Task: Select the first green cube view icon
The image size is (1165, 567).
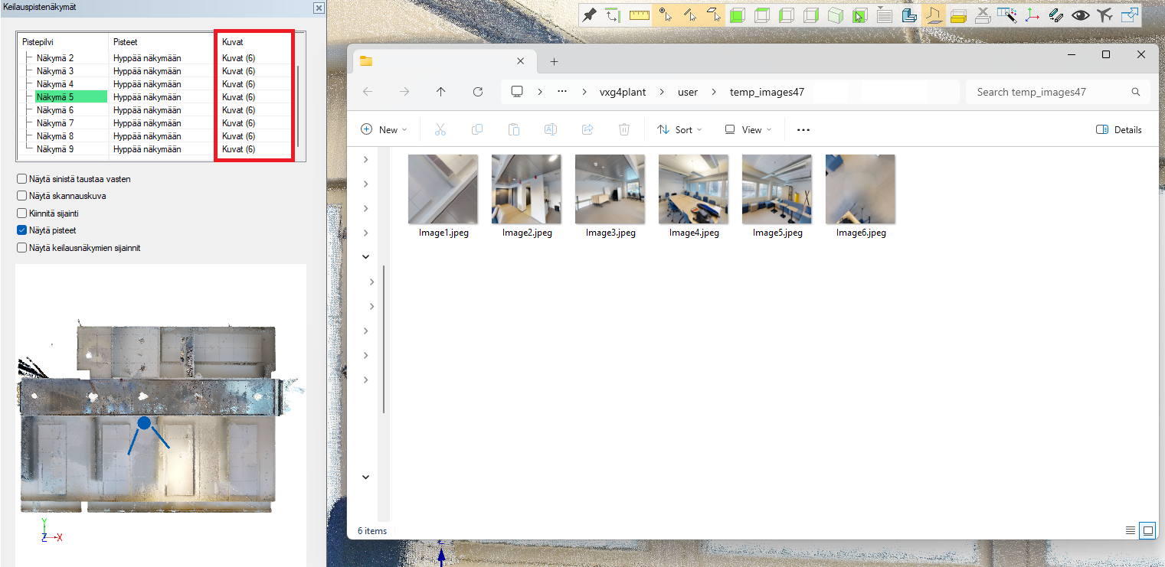Action: 737,15
